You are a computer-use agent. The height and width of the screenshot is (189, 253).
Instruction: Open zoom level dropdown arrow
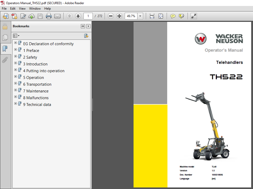click(140, 16)
